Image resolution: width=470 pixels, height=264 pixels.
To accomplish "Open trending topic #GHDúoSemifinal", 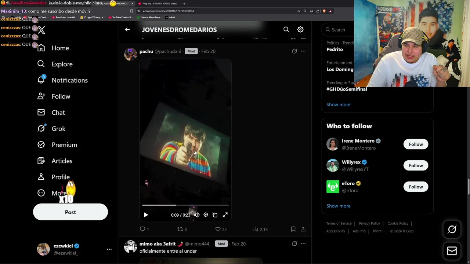I will tap(347, 89).
